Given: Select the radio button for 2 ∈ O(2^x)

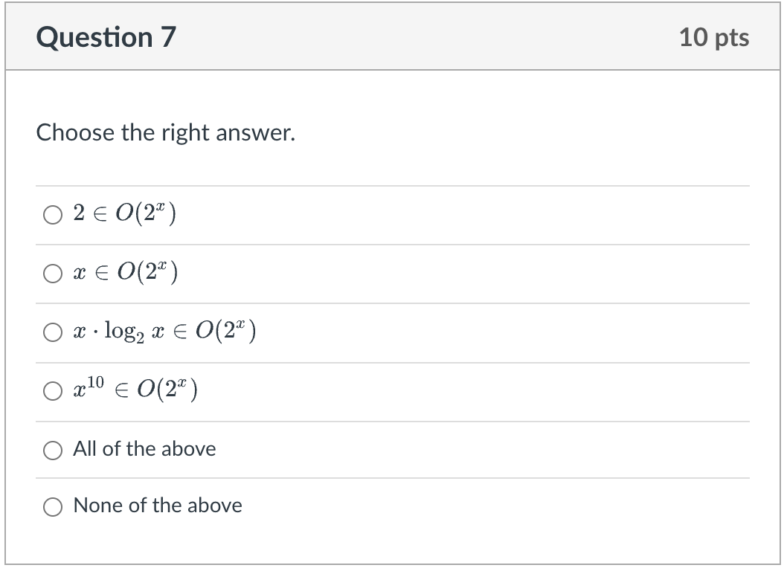Looking at the screenshot, I should (52, 215).
